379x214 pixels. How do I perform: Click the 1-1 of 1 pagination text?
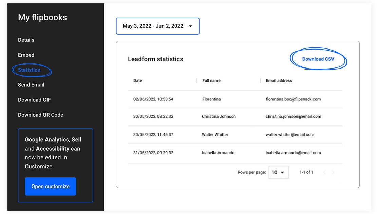coord(306,172)
